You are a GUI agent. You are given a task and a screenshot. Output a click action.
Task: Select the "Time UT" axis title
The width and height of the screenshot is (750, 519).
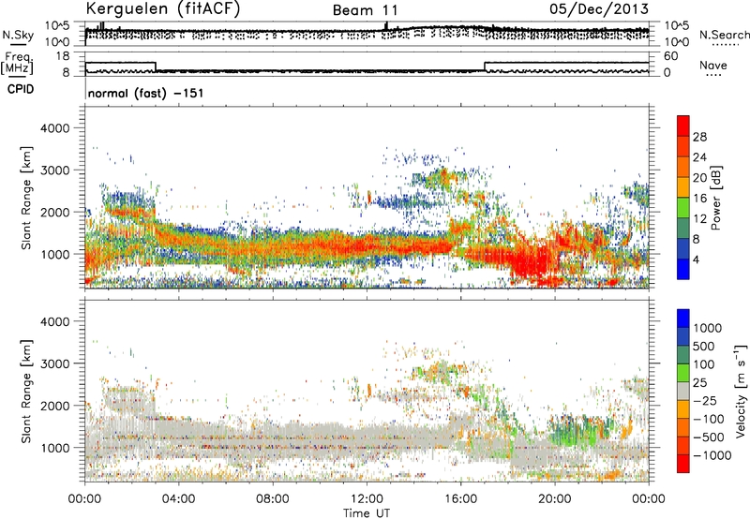coord(367,513)
